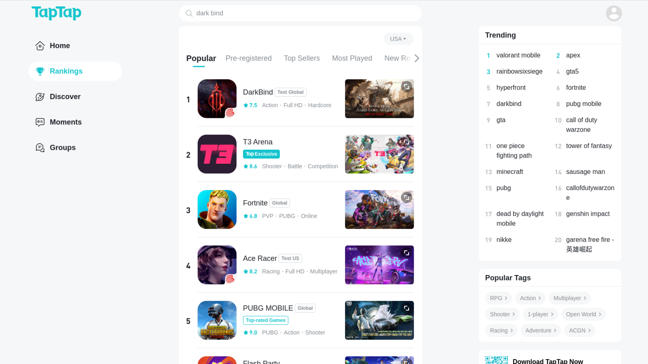Open the Home sidebar icon
Image resolution: width=648 pixels, height=364 pixels.
pos(40,46)
